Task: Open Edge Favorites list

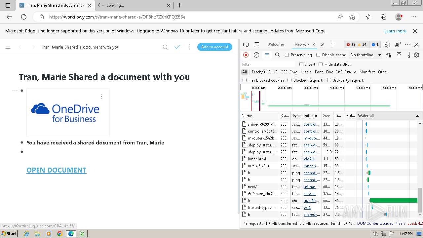Action: 369,17
